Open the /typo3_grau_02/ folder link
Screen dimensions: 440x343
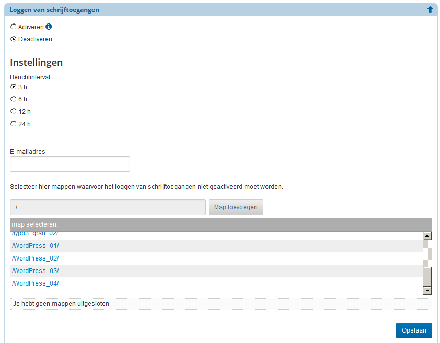tap(34, 233)
